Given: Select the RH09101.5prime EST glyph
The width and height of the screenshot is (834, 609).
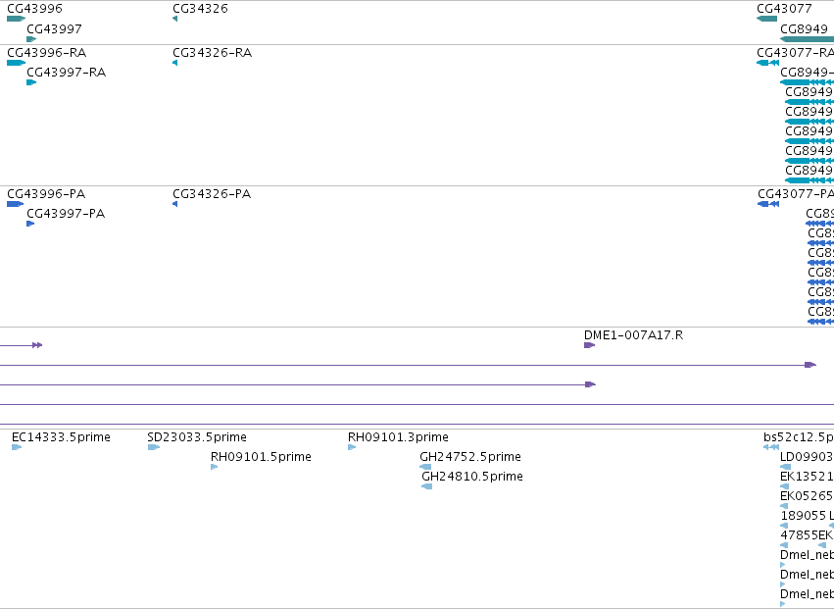Looking at the screenshot, I should point(215,467).
